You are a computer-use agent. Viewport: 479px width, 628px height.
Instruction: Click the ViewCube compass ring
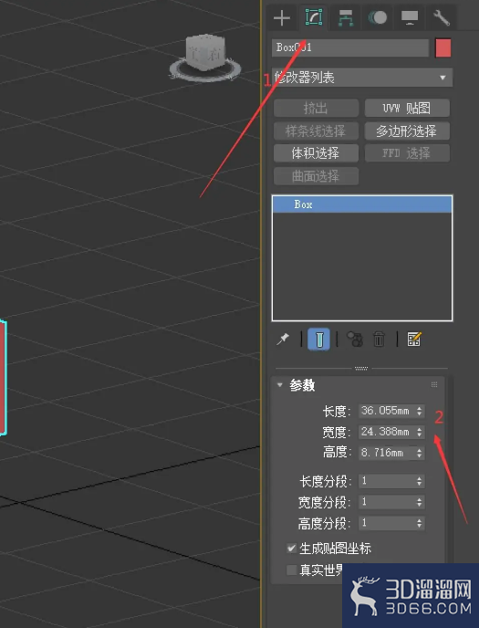tap(205, 76)
